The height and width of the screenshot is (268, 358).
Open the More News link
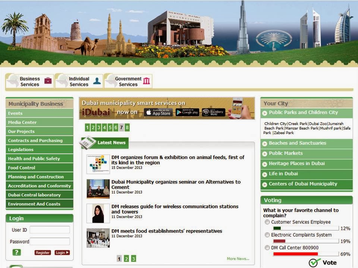coord(238,259)
